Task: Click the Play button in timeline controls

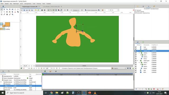Action: 36,68
